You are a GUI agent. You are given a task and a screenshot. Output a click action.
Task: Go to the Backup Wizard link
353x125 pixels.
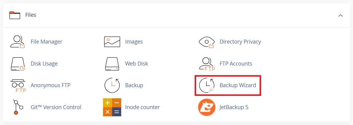(238, 85)
